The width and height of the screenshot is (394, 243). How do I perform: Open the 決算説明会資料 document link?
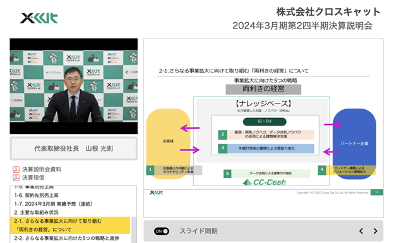[42, 169]
